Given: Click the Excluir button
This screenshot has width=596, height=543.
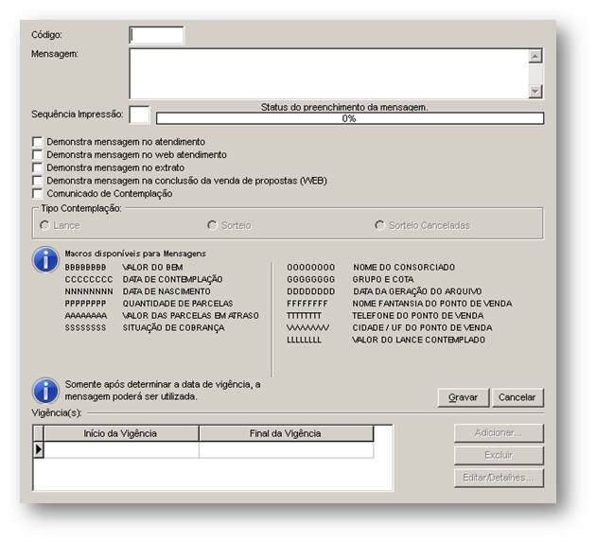Looking at the screenshot, I should tap(499, 455).
